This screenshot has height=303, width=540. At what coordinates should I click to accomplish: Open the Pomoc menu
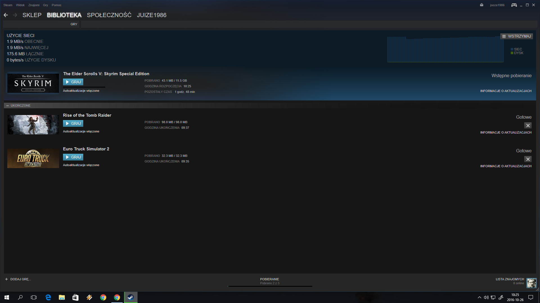[x=57, y=5]
